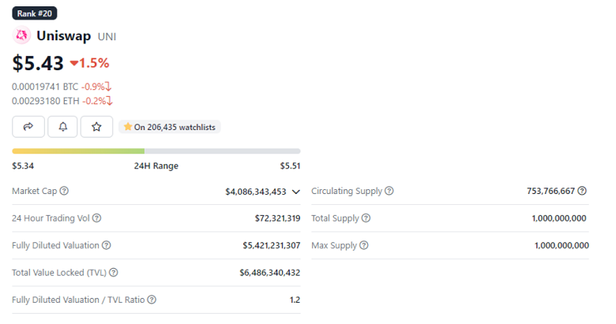Click the On 206,435 watchlists badge
The width and height of the screenshot is (616, 324).
click(169, 127)
